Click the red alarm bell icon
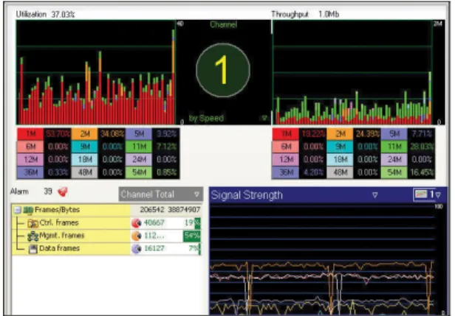Image resolution: width=455 pixels, height=316 pixels. pos(62,192)
